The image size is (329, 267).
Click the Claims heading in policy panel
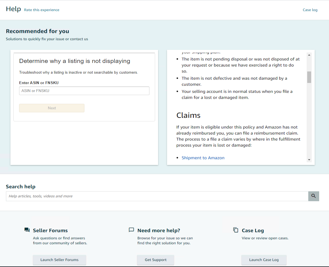[188, 115]
